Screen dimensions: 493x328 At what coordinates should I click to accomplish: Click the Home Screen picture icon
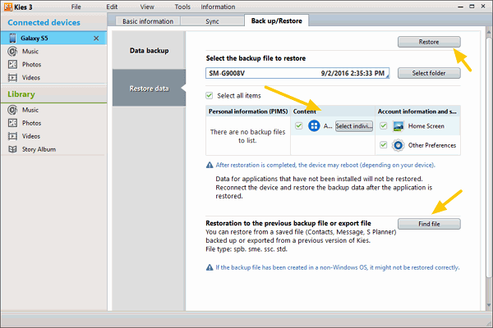[x=399, y=126]
